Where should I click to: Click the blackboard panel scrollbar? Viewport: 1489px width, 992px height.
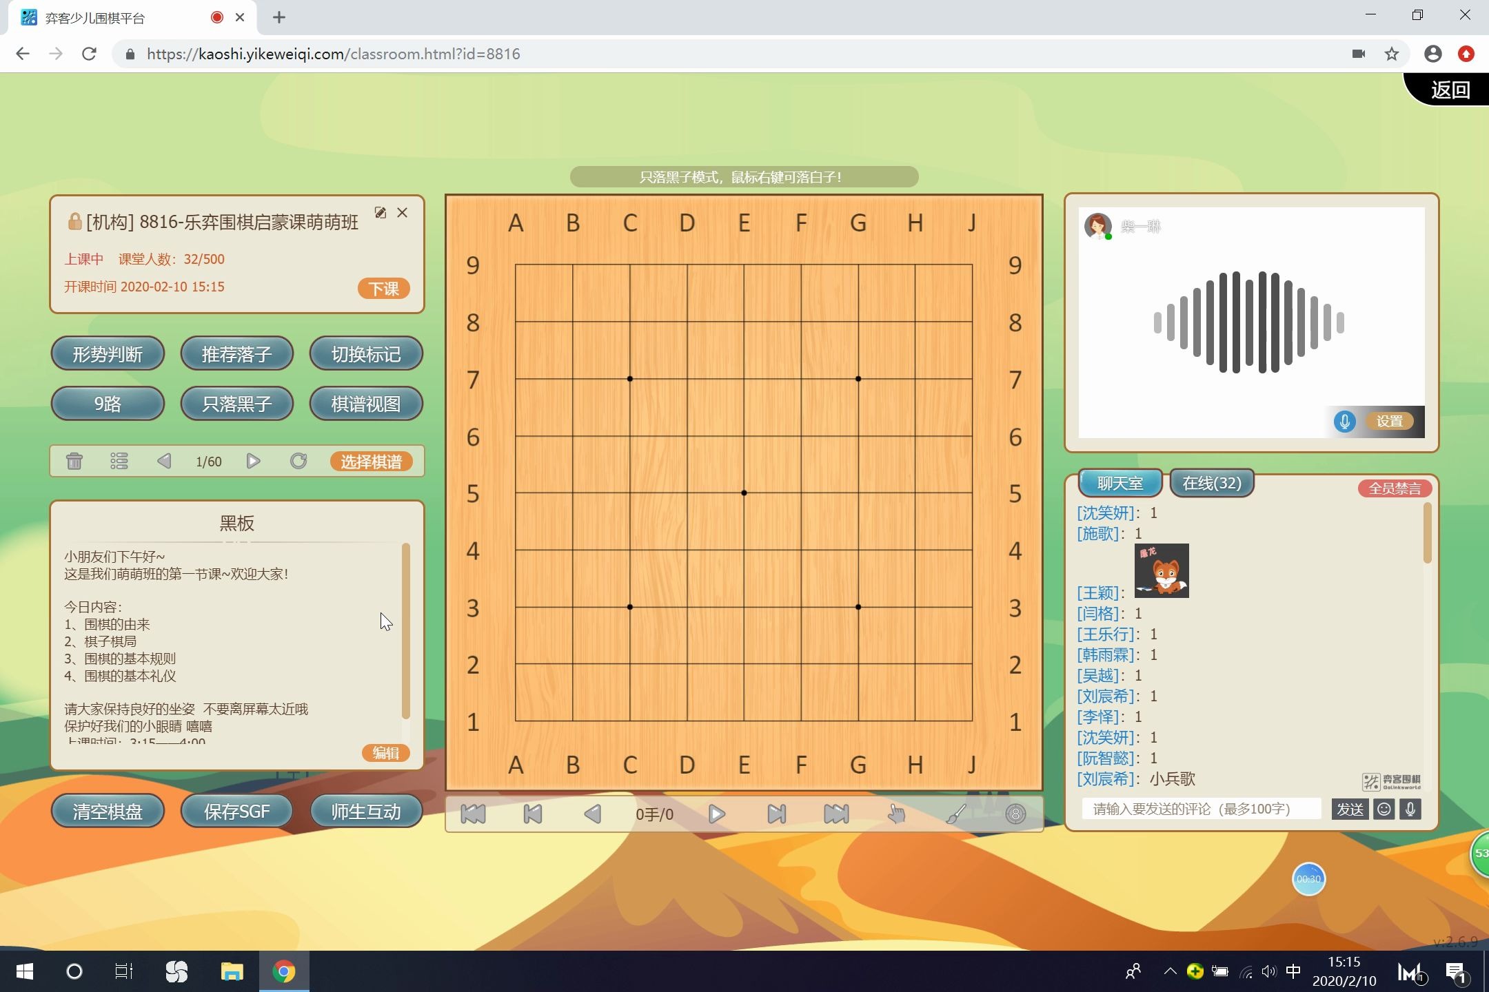pos(406,630)
